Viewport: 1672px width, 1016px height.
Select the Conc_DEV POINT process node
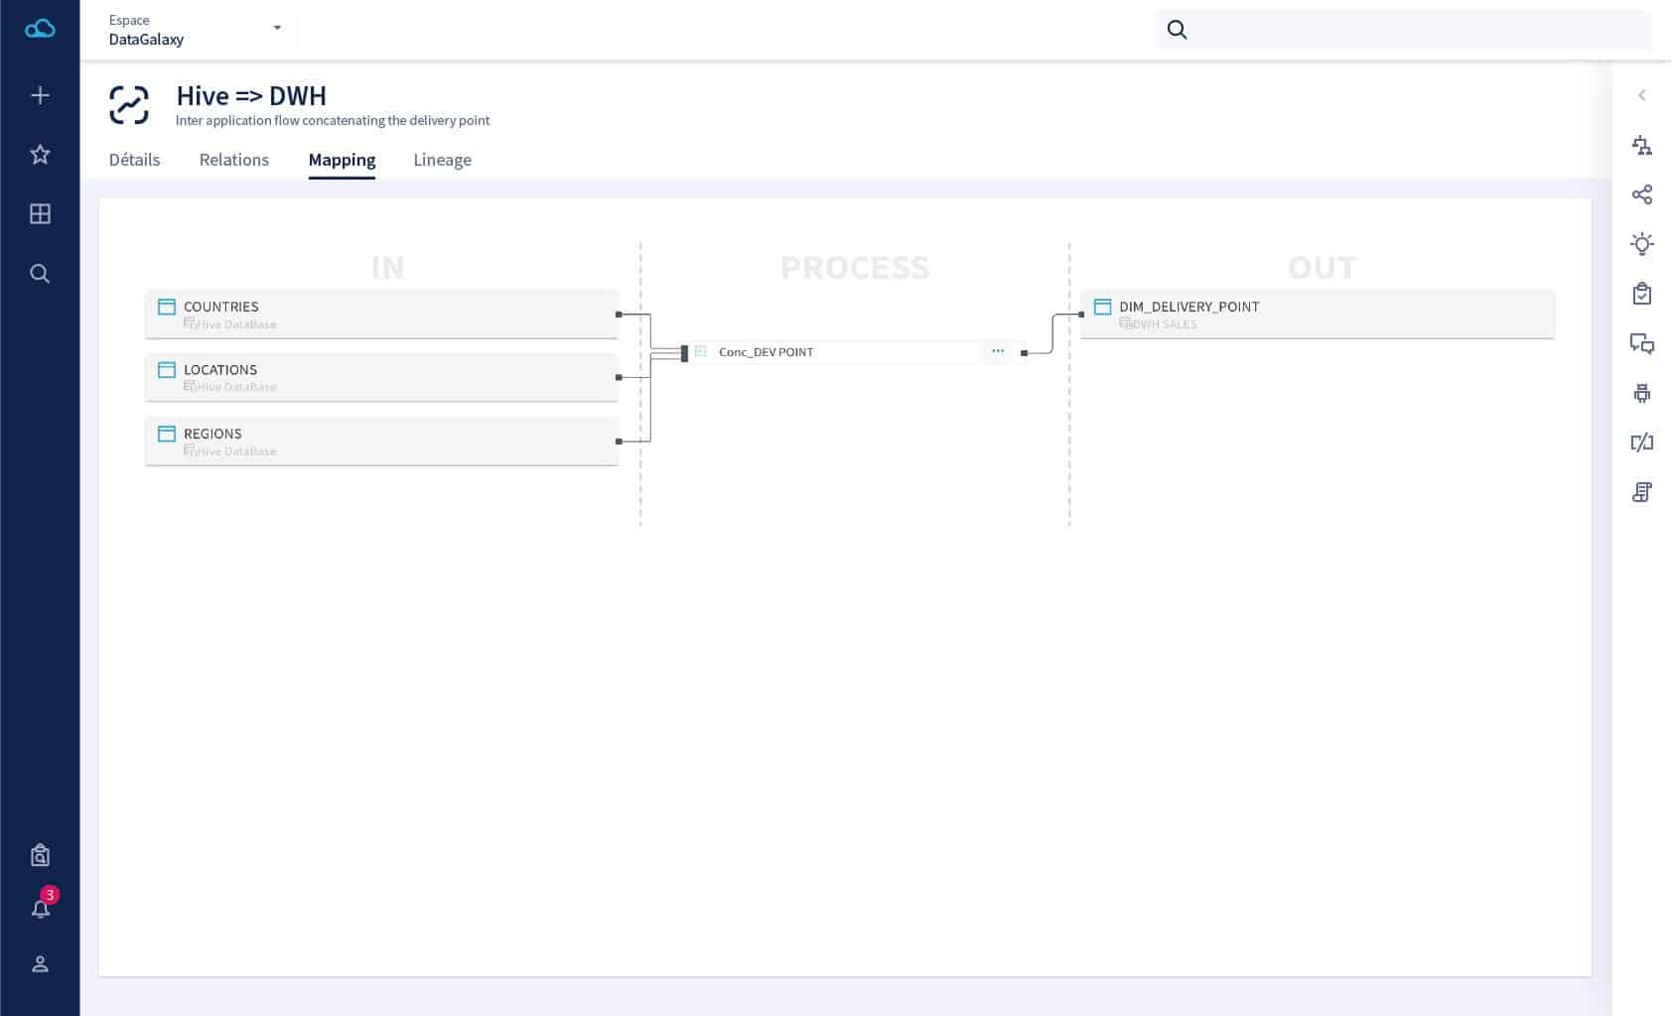(x=854, y=352)
